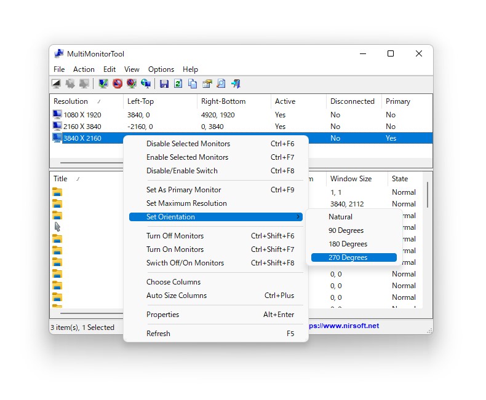Click the Disable Selected Monitors red icon
Image resolution: width=486 pixels, height=400 pixels.
pos(118,84)
